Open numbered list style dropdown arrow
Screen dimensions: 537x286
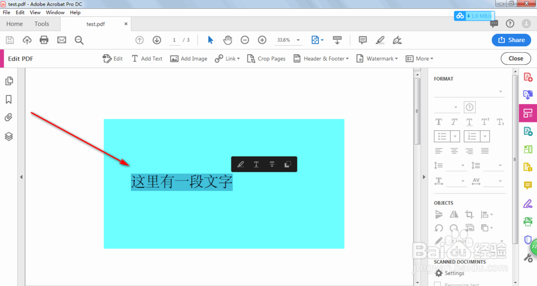(485, 136)
